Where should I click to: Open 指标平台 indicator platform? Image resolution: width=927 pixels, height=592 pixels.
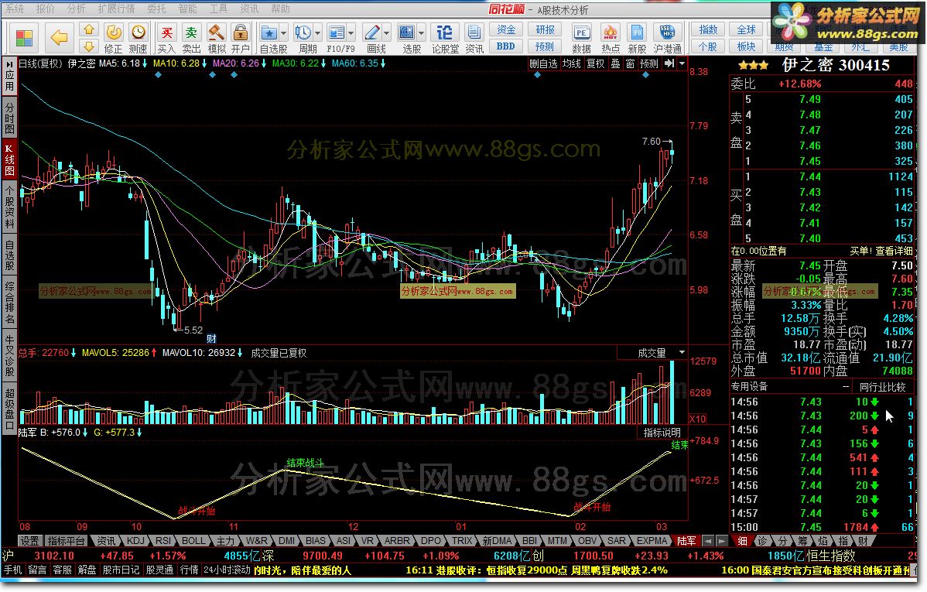(66, 541)
